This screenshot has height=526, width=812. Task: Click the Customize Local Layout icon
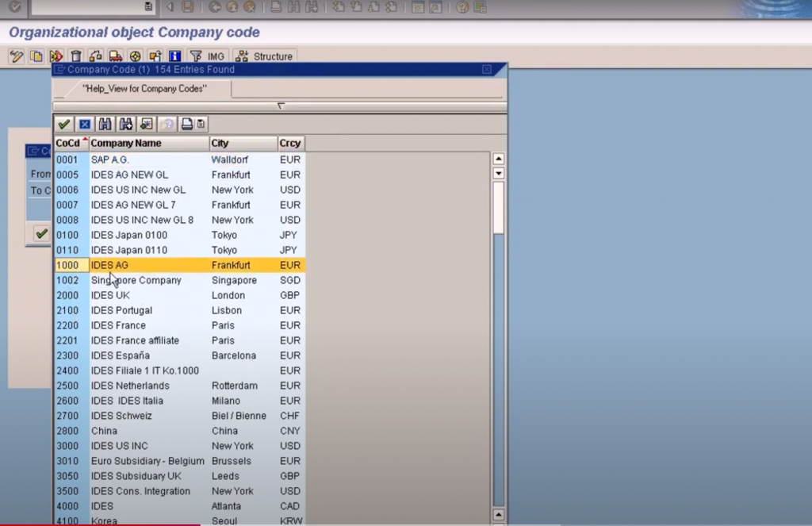pyautogui.click(x=480, y=6)
